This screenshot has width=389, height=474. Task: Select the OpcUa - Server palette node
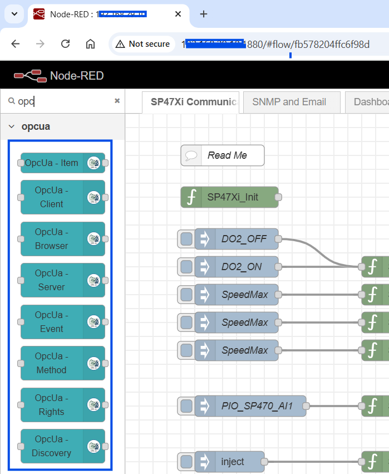click(63, 280)
